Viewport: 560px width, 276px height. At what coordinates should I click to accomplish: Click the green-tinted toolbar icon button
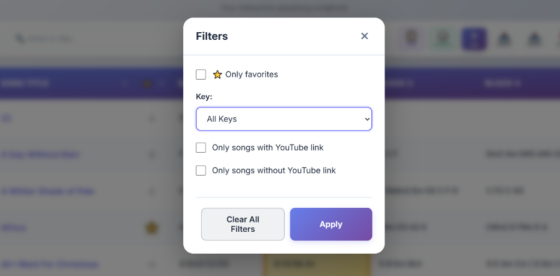442,39
